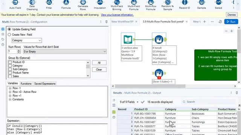Open workflow history clock icon
Screen dimensions: 241x135
220,22
